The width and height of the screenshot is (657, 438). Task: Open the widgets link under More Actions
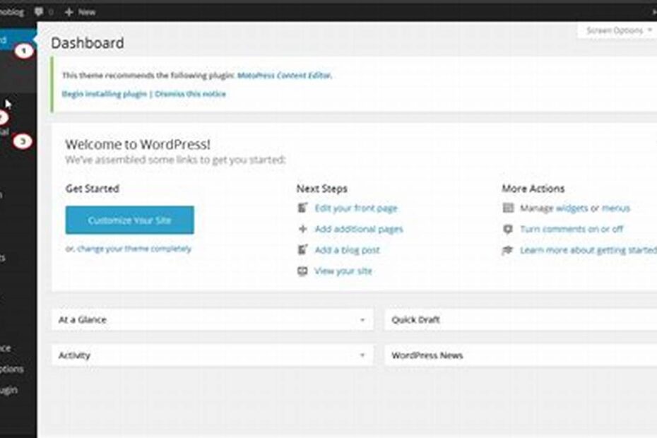tap(572, 208)
